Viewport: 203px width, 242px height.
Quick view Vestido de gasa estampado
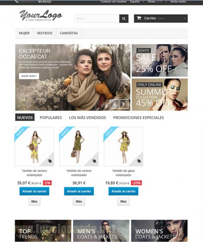[139, 161]
